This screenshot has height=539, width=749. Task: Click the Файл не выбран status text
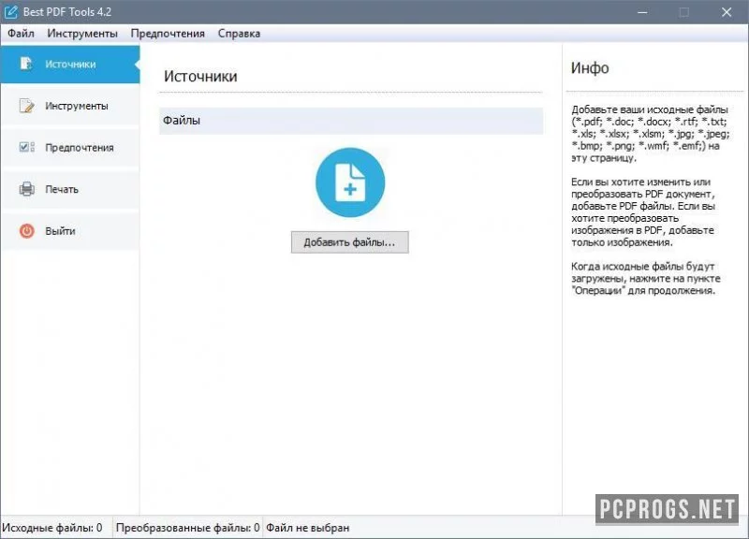pyautogui.click(x=308, y=528)
